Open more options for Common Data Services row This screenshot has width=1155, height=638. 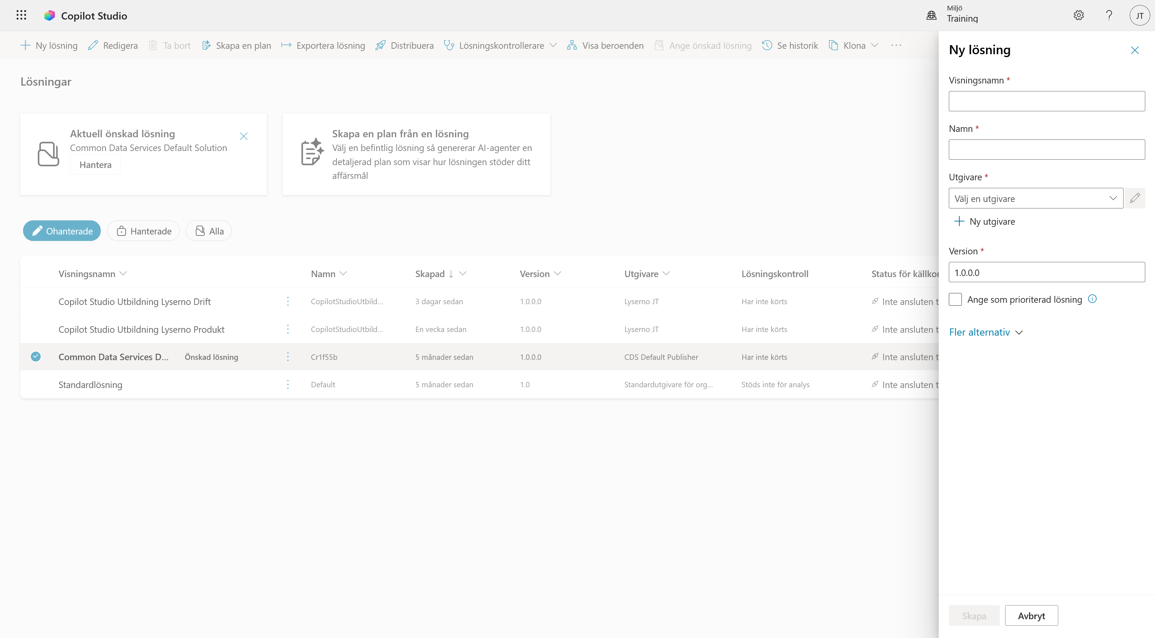[287, 357]
